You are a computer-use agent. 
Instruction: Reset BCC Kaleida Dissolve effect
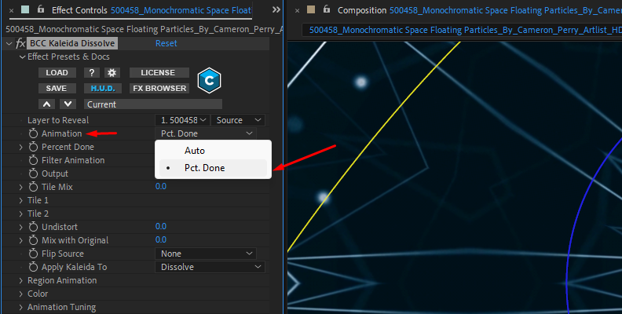coord(166,43)
